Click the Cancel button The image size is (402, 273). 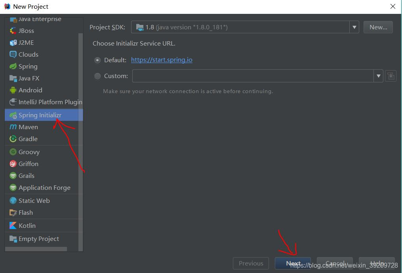coord(335,263)
